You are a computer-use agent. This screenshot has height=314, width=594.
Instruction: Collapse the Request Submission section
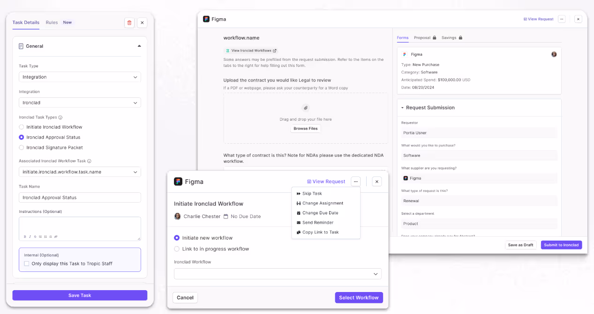point(402,108)
